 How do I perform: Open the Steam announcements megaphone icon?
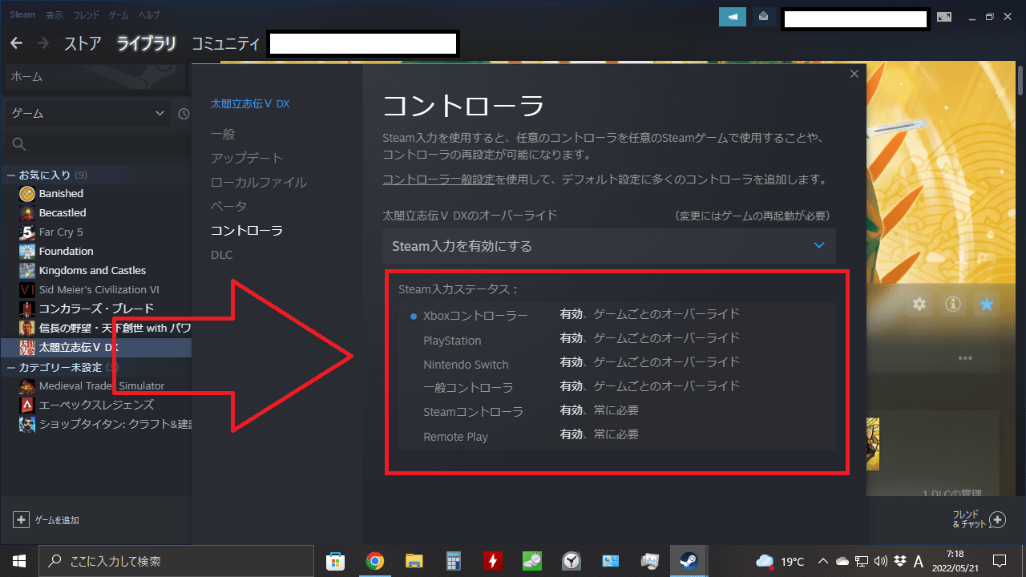coord(733,17)
